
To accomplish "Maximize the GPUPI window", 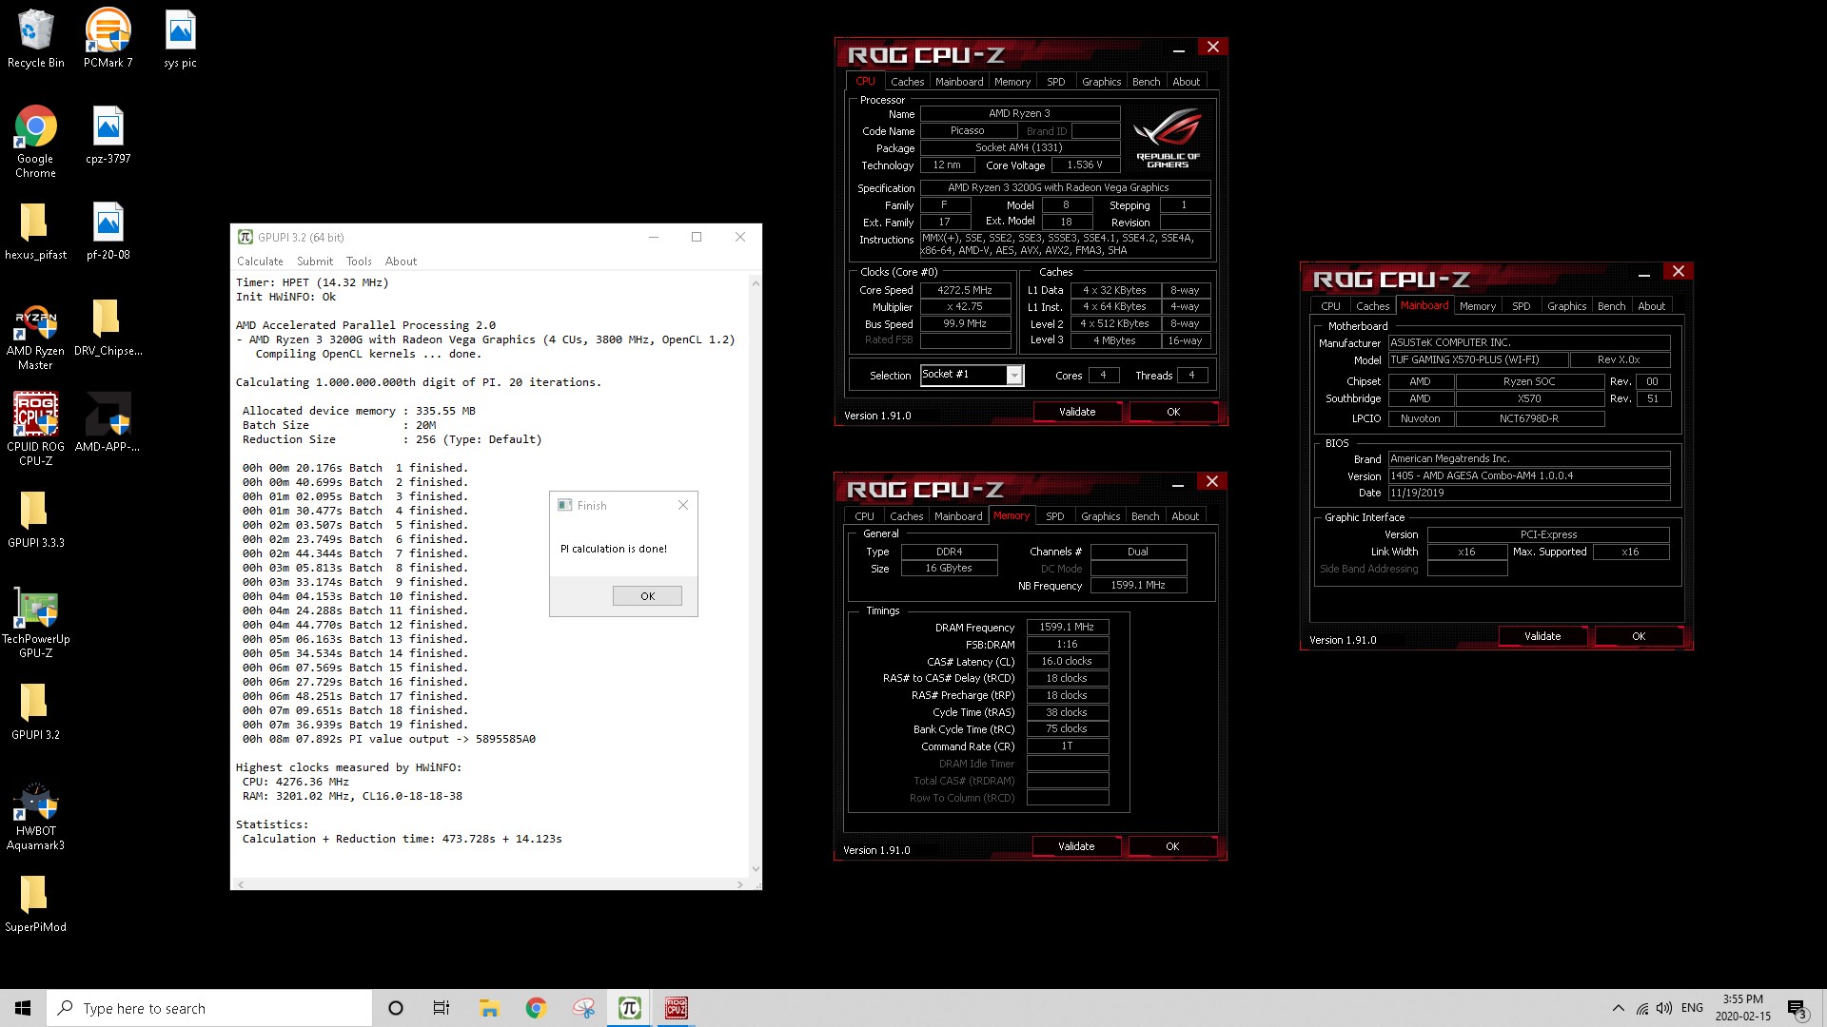I will pyautogui.click(x=697, y=237).
